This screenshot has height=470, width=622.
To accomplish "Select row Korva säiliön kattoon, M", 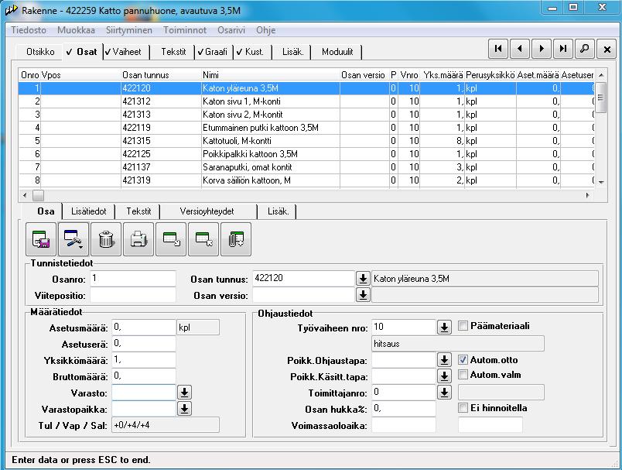I will pos(306,180).
